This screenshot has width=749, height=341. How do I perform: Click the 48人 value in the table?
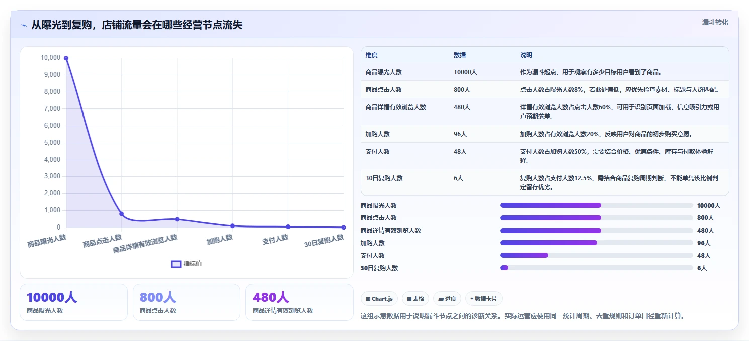[460, 152]
